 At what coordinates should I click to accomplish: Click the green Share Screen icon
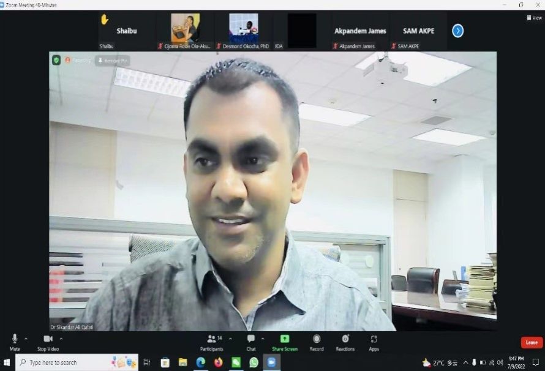[x=285, y=339]
